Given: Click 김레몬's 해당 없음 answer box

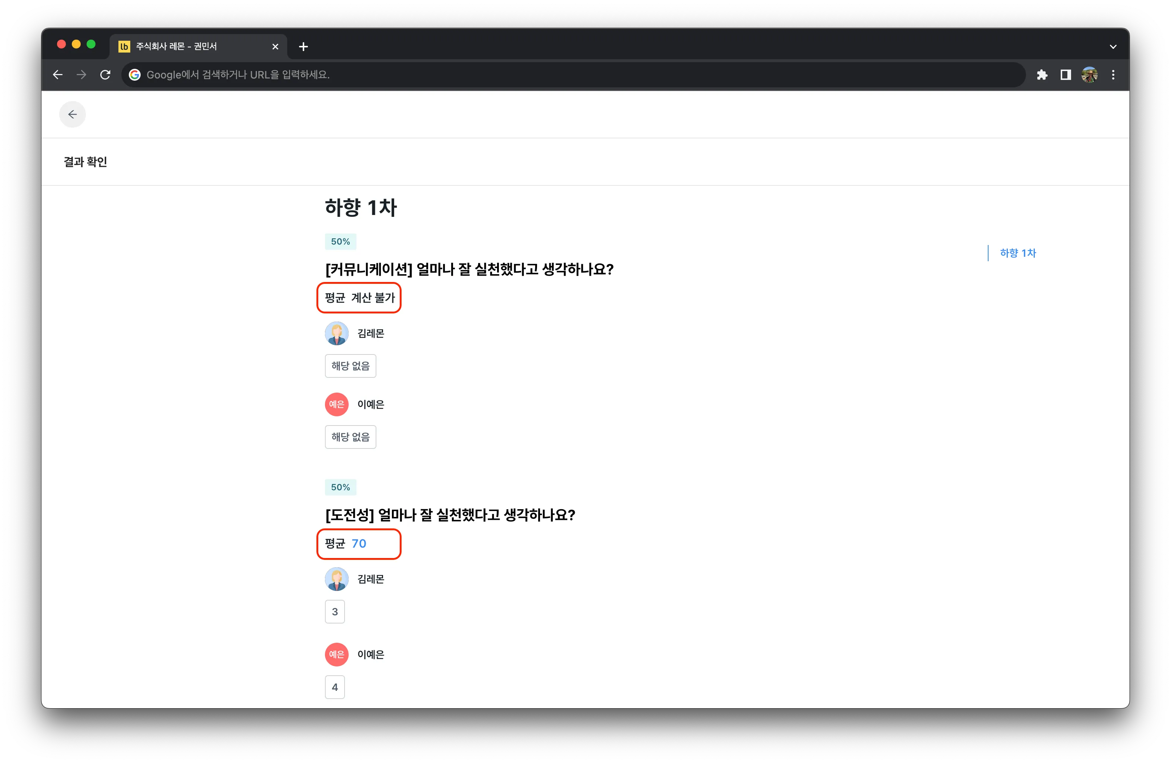Looking at the screenshot, I should [x=350, y=366].
